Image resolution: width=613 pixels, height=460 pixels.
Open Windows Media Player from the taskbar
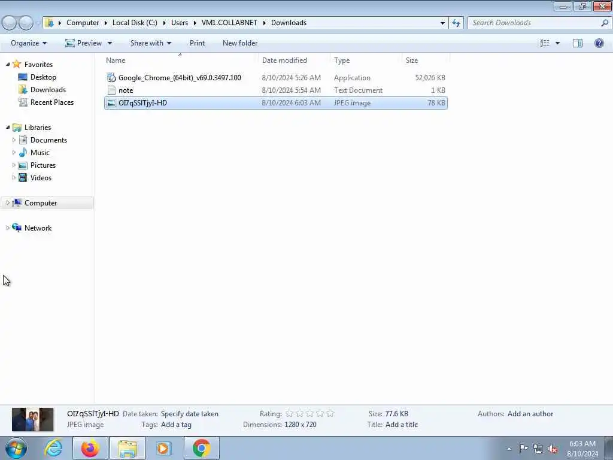[x=163, y=448]
